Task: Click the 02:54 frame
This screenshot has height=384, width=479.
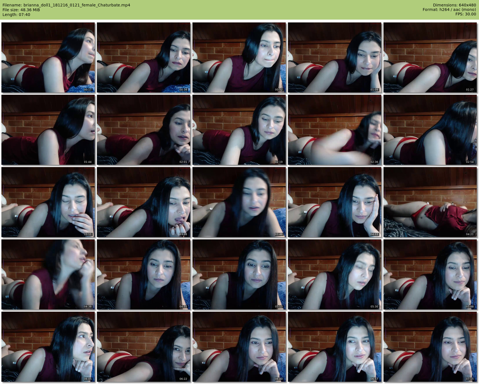Action: point(430,130)
